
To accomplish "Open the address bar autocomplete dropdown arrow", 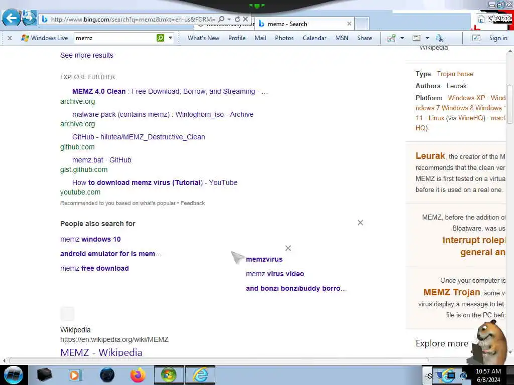I will (229, 20).
